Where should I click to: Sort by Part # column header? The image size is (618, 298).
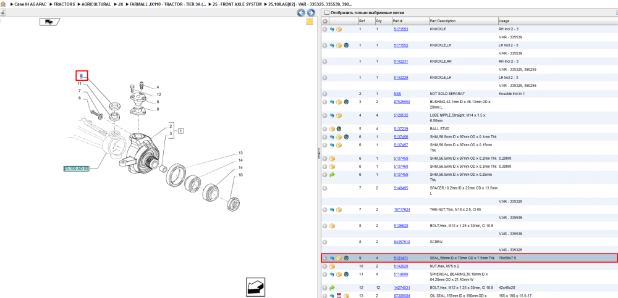click(x=397, y=21)
